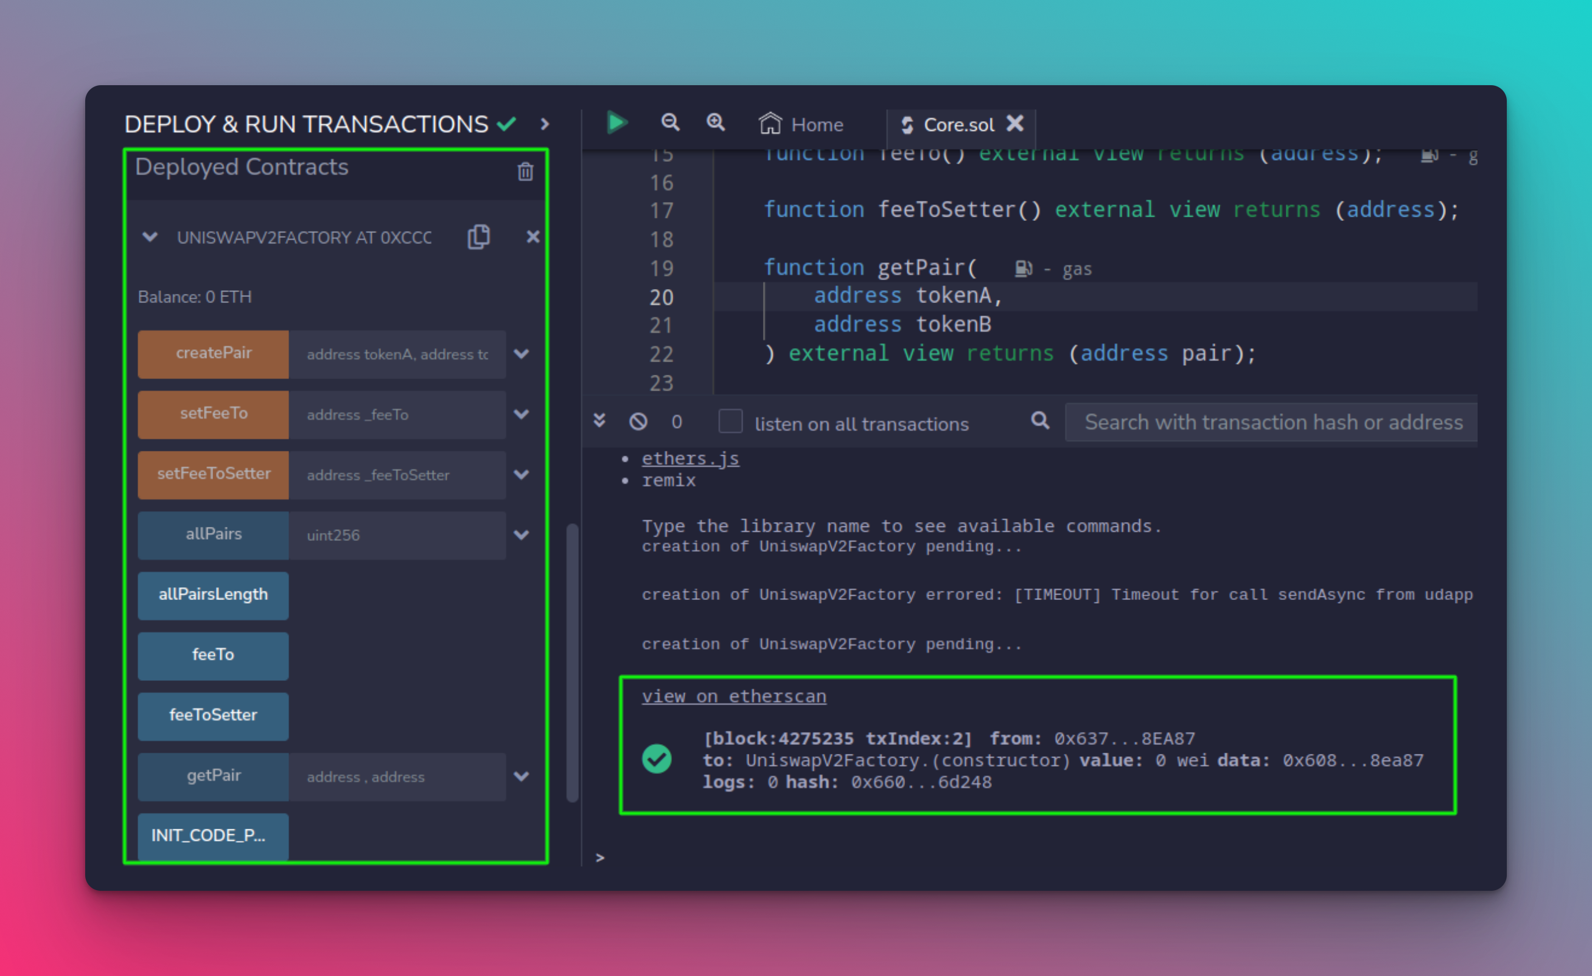Click the gas estimate icon beside getPair
This screenshot has width=1592, height=976.
click(1024, 268)
